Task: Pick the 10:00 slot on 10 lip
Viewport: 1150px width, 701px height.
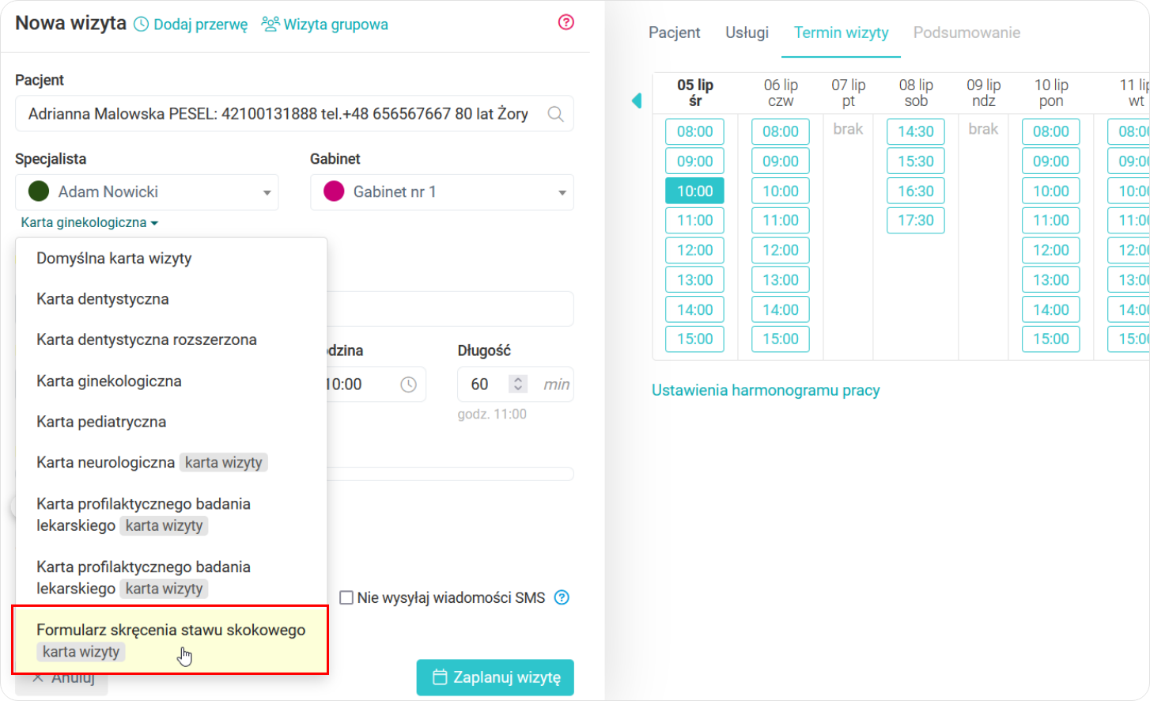Action: coord(1051,191)
